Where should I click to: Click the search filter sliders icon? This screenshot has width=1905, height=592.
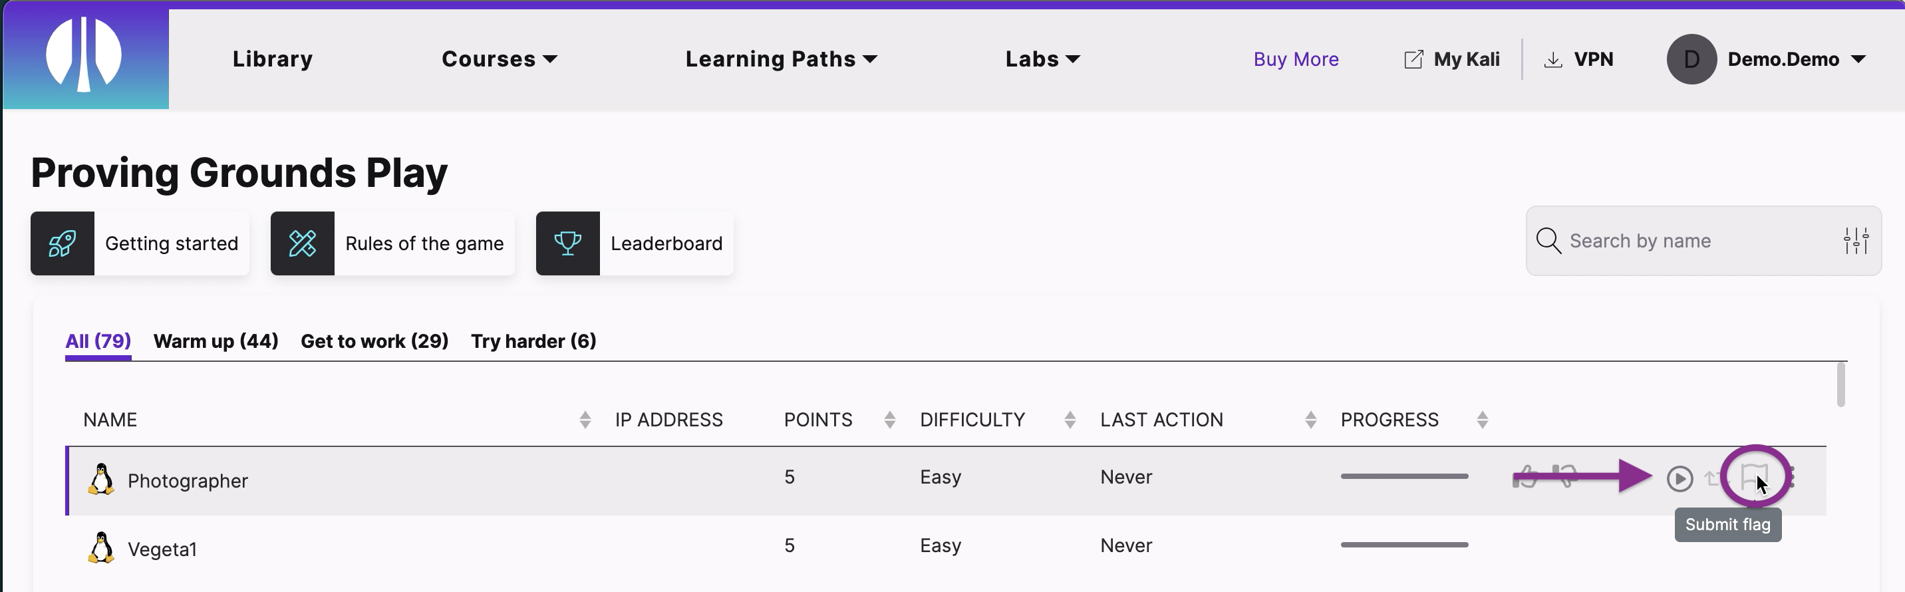click(x=1856, y=241)
